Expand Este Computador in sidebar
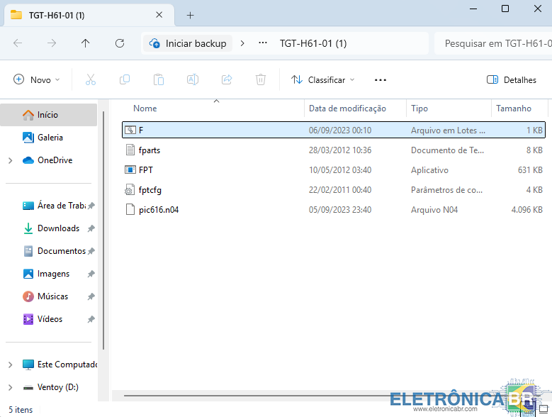This screenshot has width=552, height=417. (x=10, y=365)
